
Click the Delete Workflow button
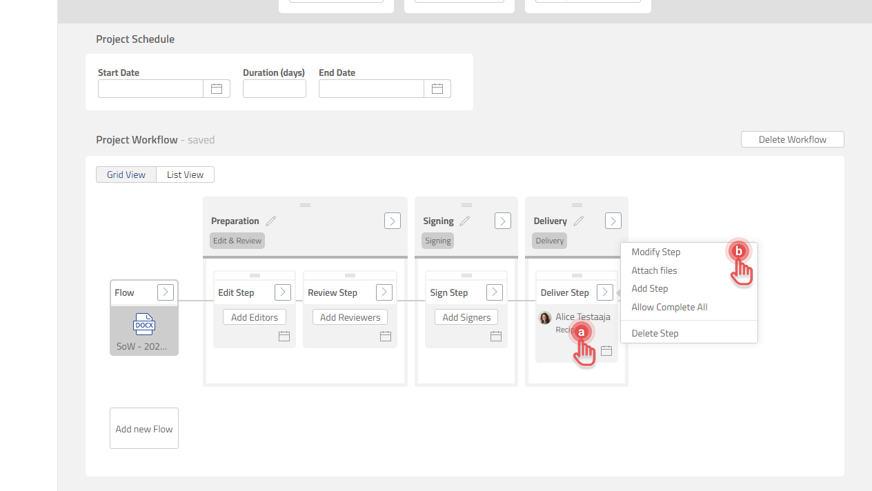pyautogui.click(x=792, y=139)
